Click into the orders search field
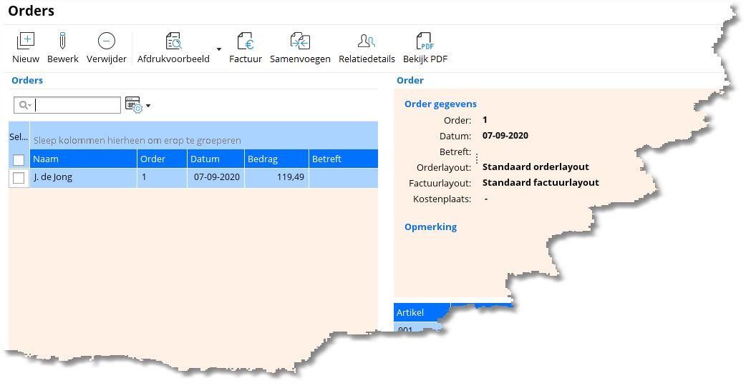The image size is (746, 388). tap(77, 106)
